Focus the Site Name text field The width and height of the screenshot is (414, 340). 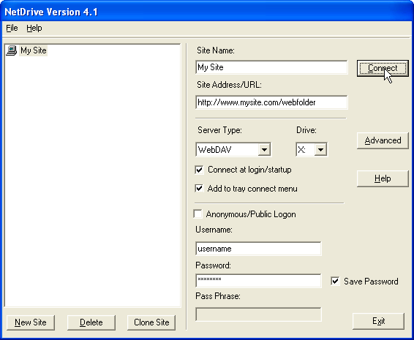(271, 67)
